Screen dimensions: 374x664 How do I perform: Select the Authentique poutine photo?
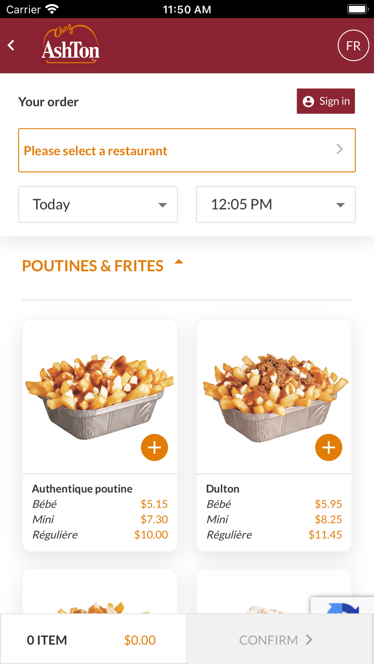[x=99, y=395]
